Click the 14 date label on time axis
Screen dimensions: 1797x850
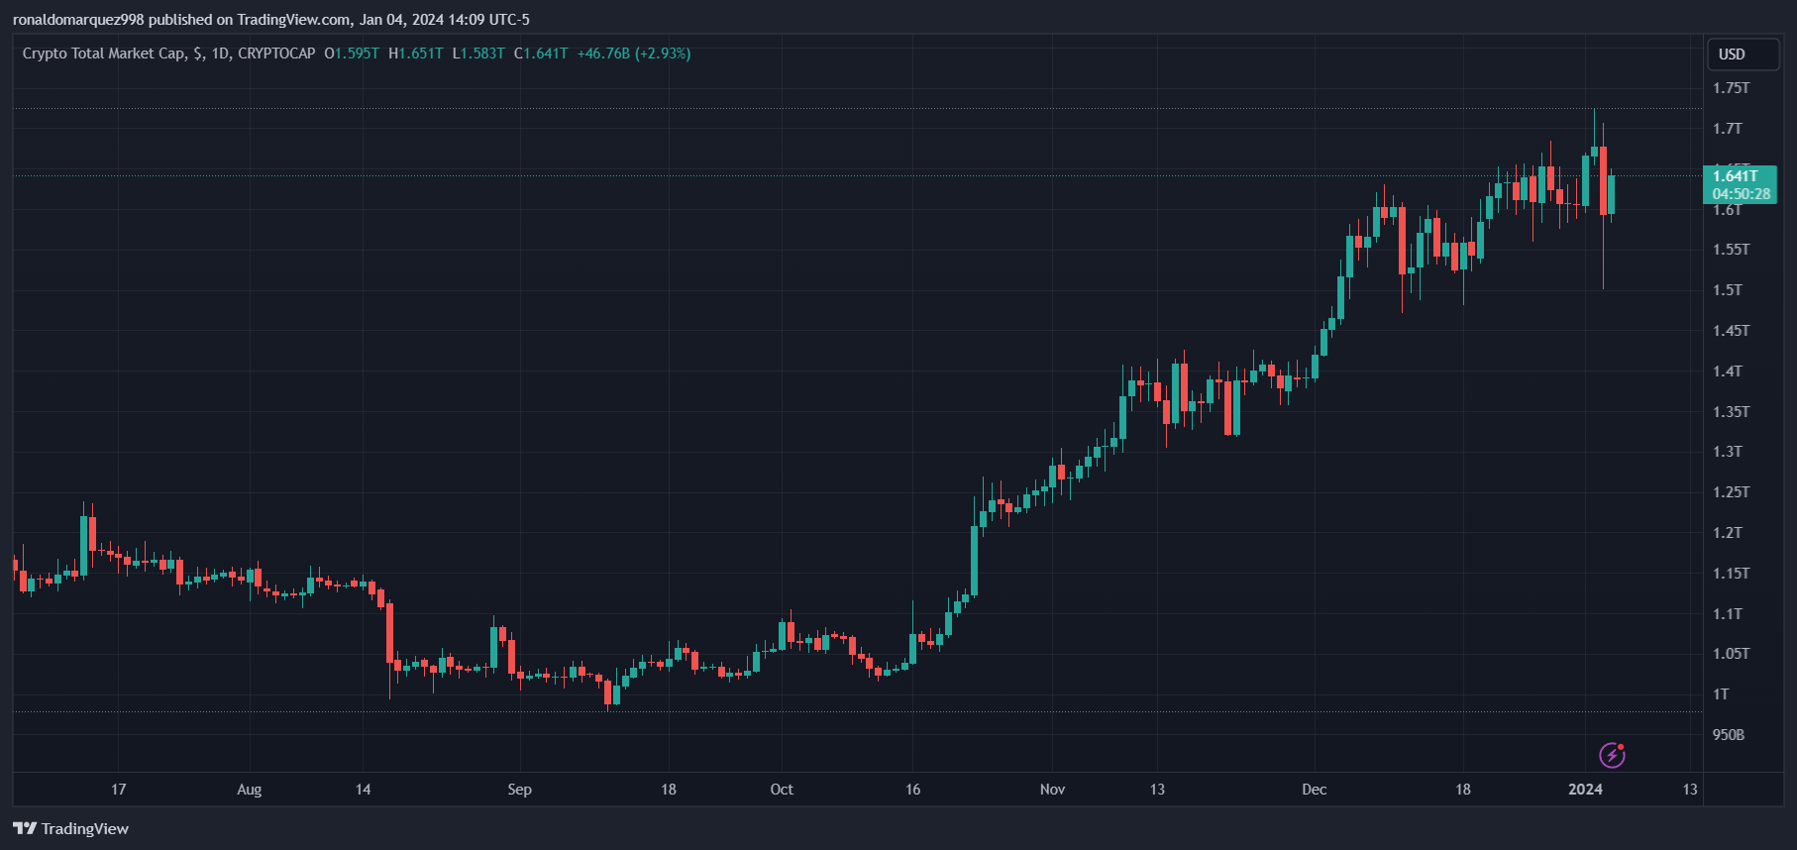363,790
